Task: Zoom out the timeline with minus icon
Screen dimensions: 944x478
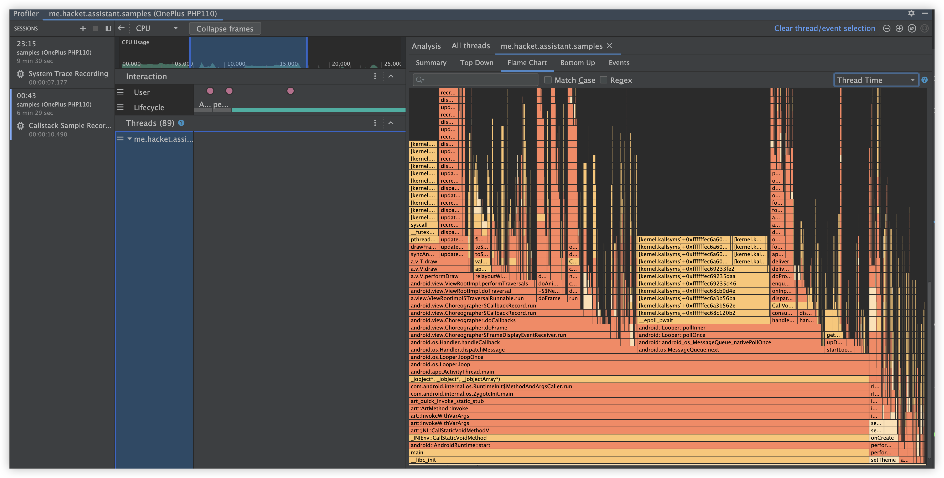Action: [x=886, y=28]
